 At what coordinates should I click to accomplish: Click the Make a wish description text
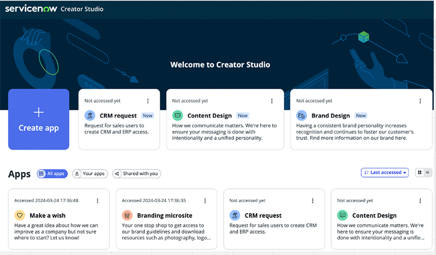tap(56, 232)
